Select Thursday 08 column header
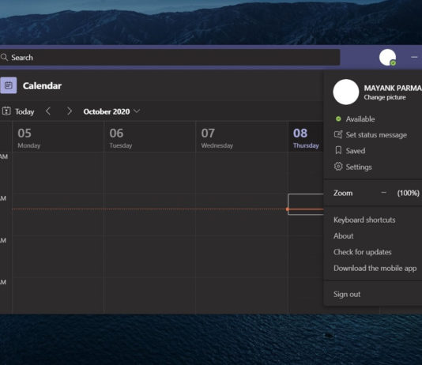This screenshot has height=365, width=422. (x=306, y=137)
